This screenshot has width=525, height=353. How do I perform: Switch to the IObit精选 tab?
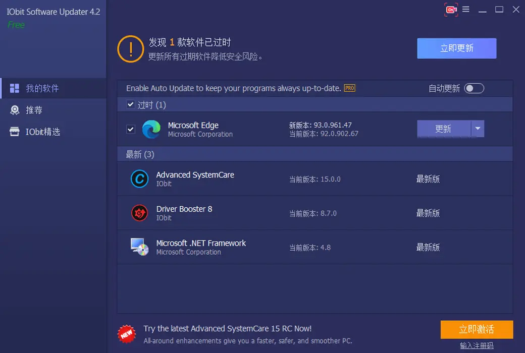pos(54,132)
